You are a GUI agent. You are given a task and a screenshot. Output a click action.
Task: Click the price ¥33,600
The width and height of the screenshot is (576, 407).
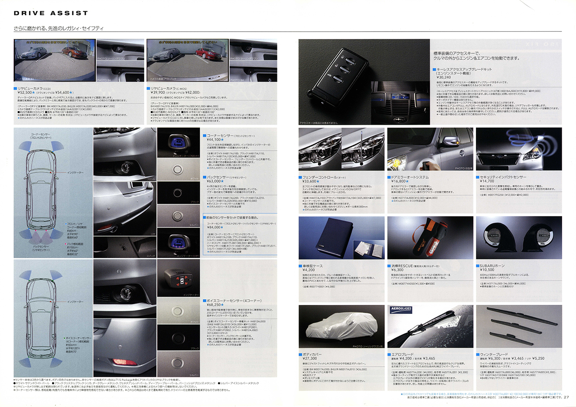click(x=310, y=182)
